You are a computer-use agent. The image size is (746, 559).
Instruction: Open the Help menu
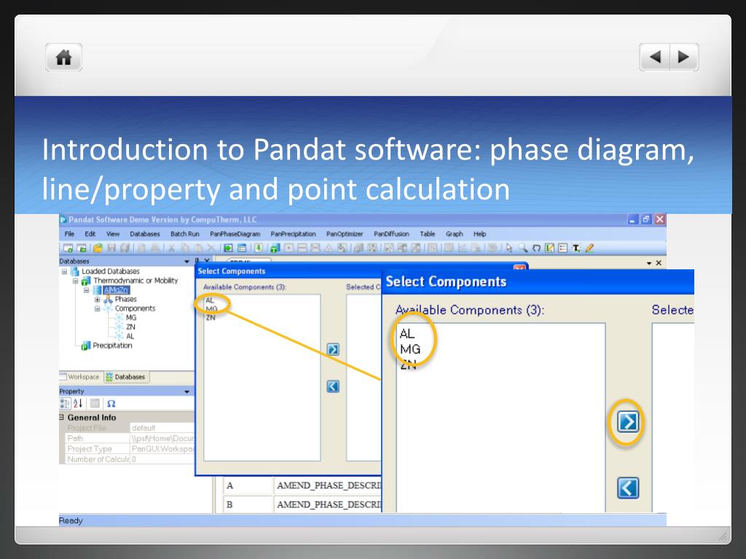(x=479, y=234)
